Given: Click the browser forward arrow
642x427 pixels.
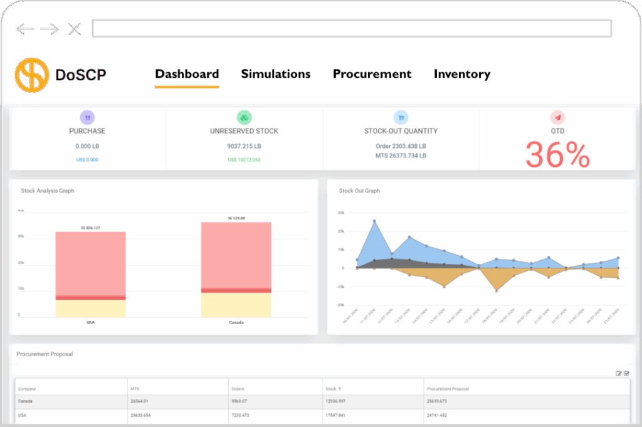Looking at the screenshot, I should 50,29.
